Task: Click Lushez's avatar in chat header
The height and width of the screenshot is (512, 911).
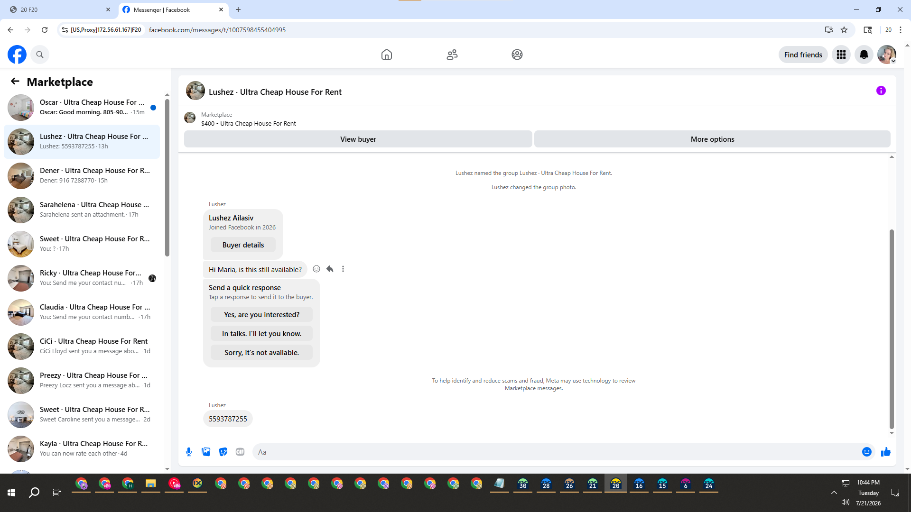Action: pyautogui.click(x=195, y=91)
